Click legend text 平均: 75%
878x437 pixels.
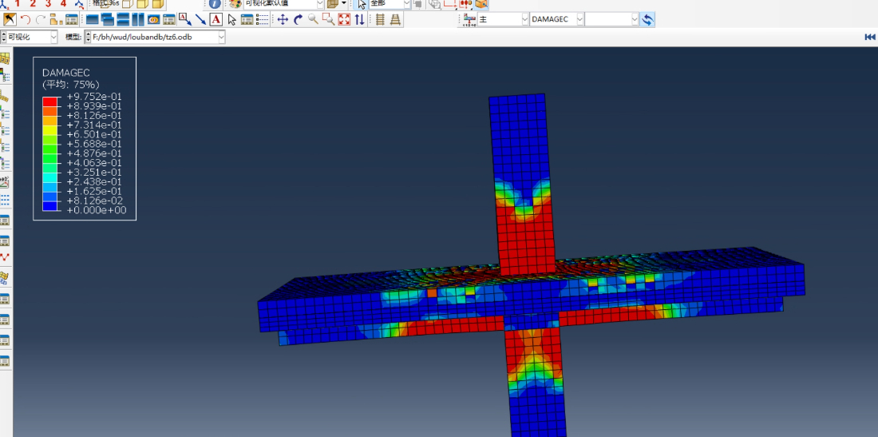coord(71,85)
